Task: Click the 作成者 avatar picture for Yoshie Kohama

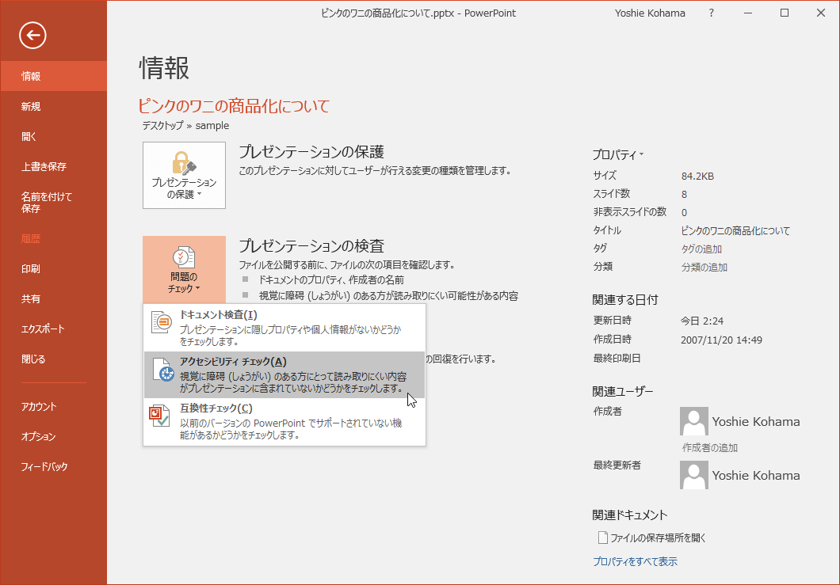Action: click(x=693, y=421)
